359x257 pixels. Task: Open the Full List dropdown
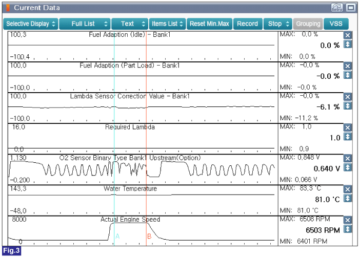pos(85,24)
